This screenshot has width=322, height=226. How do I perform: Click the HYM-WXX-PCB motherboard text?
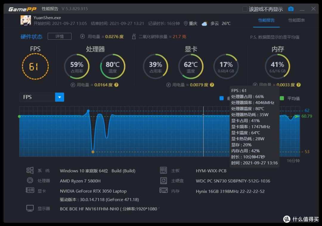point(211,171)
